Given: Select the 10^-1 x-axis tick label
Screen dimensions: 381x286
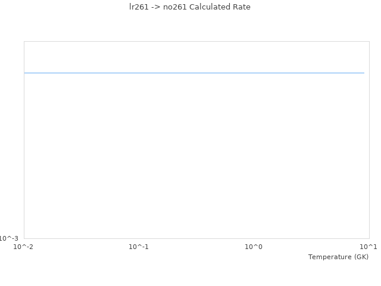Looking at the screenshot, I should (139, 247).
